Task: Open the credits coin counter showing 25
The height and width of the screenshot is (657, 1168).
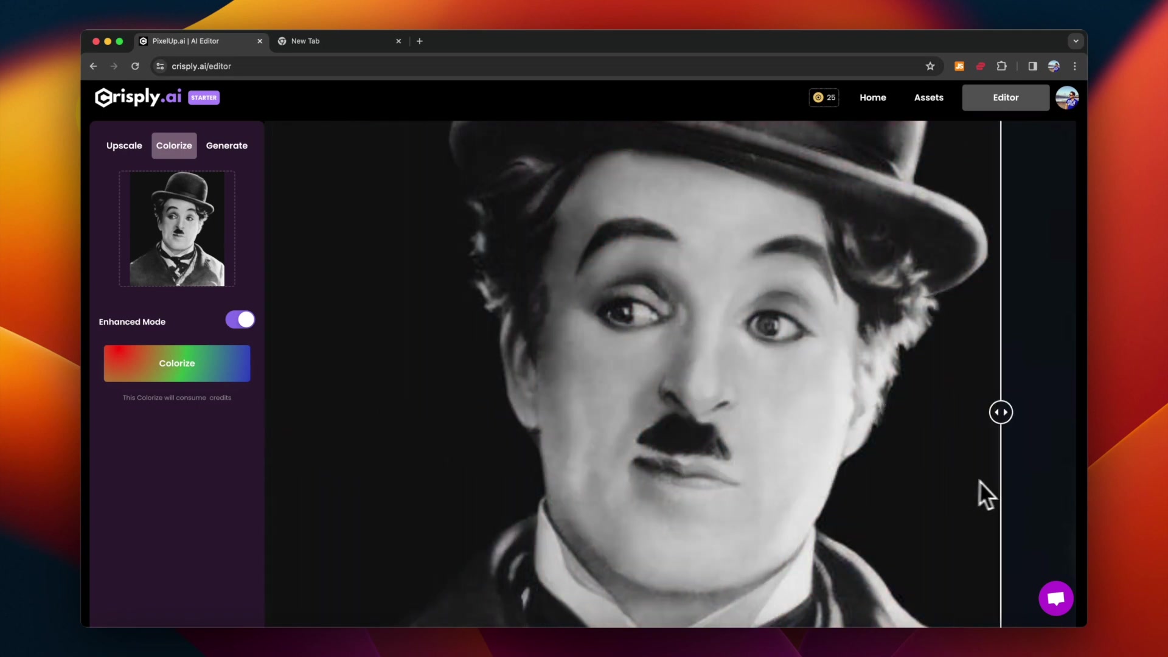Action: [x=824, y=97]
